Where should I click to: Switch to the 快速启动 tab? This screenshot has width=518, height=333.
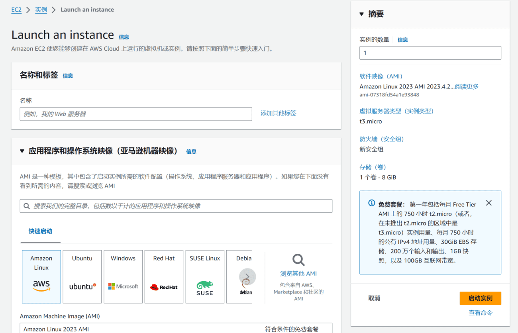pyautogui.click(x=40, y=230)
